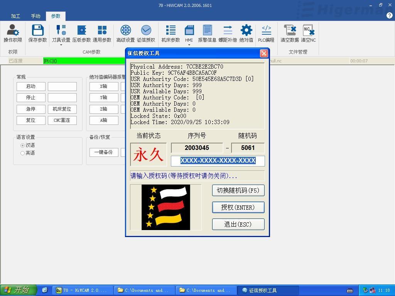Click the A轴 encoder button
Image resolution: width=395 pixels, height=296 pixels.
pyautogui.click(x=104, y=120)
